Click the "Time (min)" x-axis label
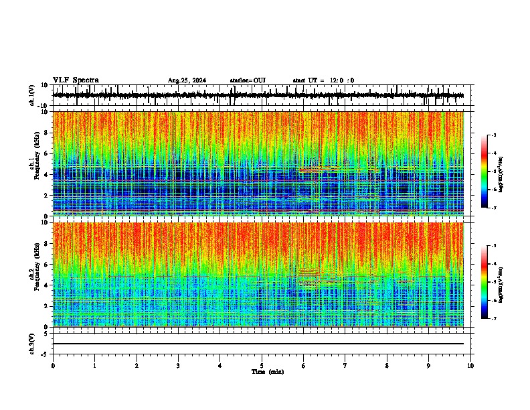Viewport: 530px width, 410px height. (268, 372)
